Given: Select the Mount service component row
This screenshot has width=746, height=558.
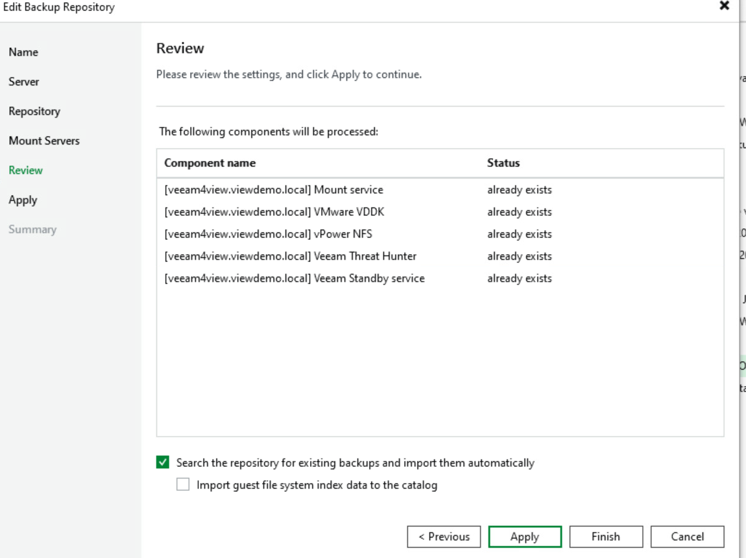Looking at the screenshot, I should pyautogui.click(x=274, y=190).
